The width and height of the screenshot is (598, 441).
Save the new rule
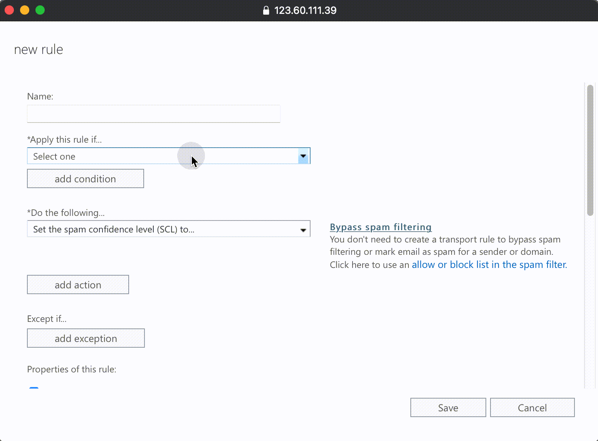[x=448, y=408]
